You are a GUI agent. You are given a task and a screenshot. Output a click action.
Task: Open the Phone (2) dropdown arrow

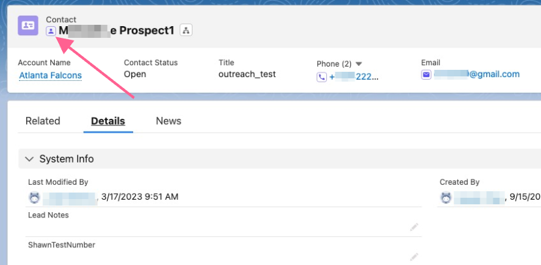[358, 64]
